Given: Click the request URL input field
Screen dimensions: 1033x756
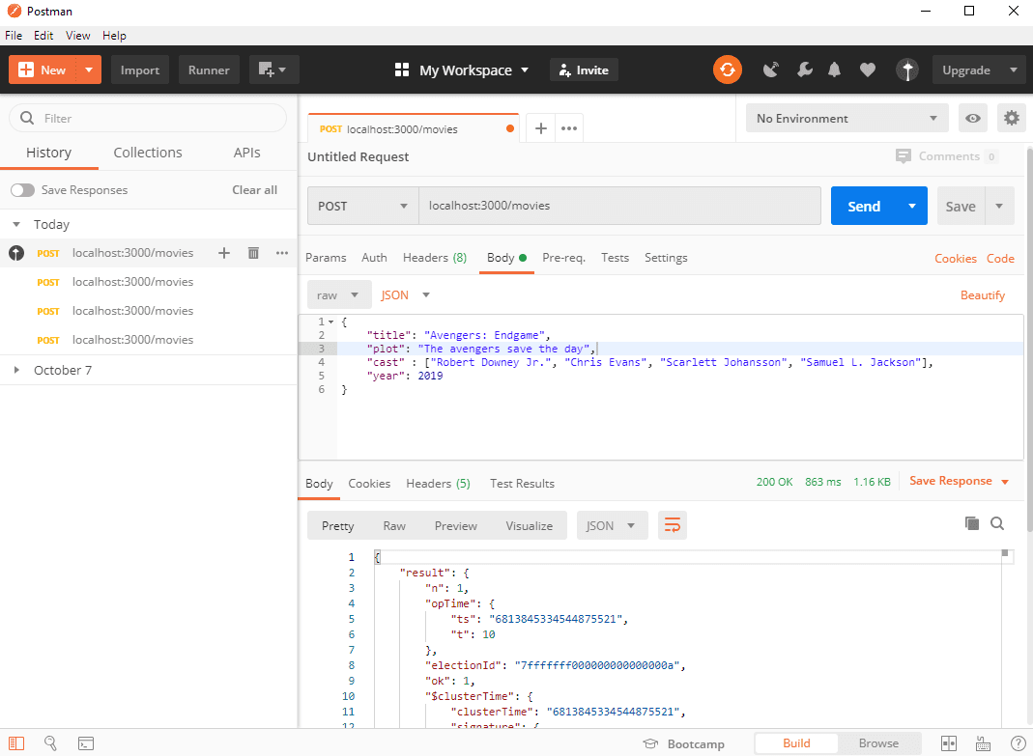Looking at the screenshot, I should (x=618, y=206).
